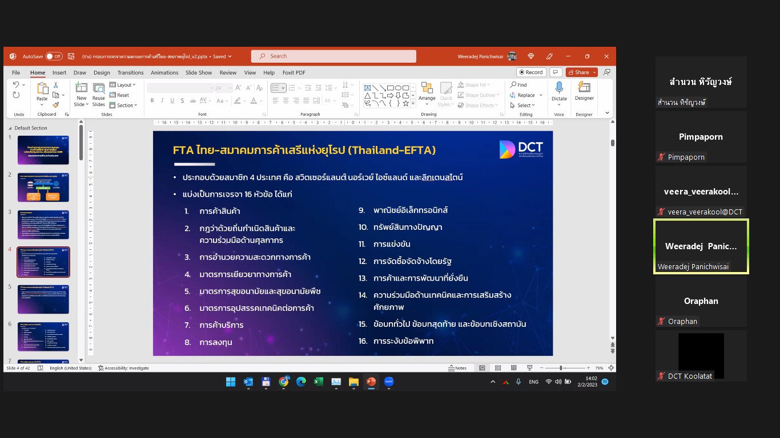The height and width of the screenshot is (438, 780).
Task: Click the Paste clipboard icon
Action: (42, 88)
